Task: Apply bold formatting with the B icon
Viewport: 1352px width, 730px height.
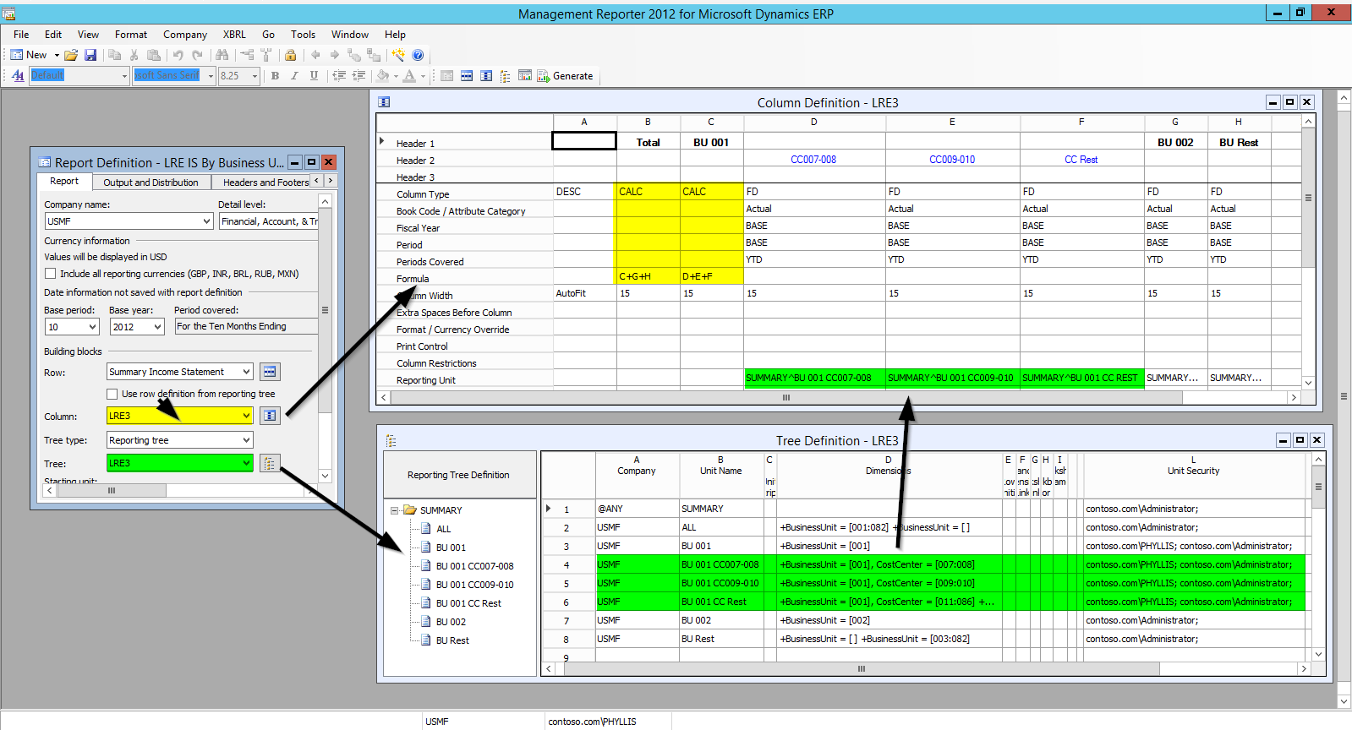Action: coord(275,76)
